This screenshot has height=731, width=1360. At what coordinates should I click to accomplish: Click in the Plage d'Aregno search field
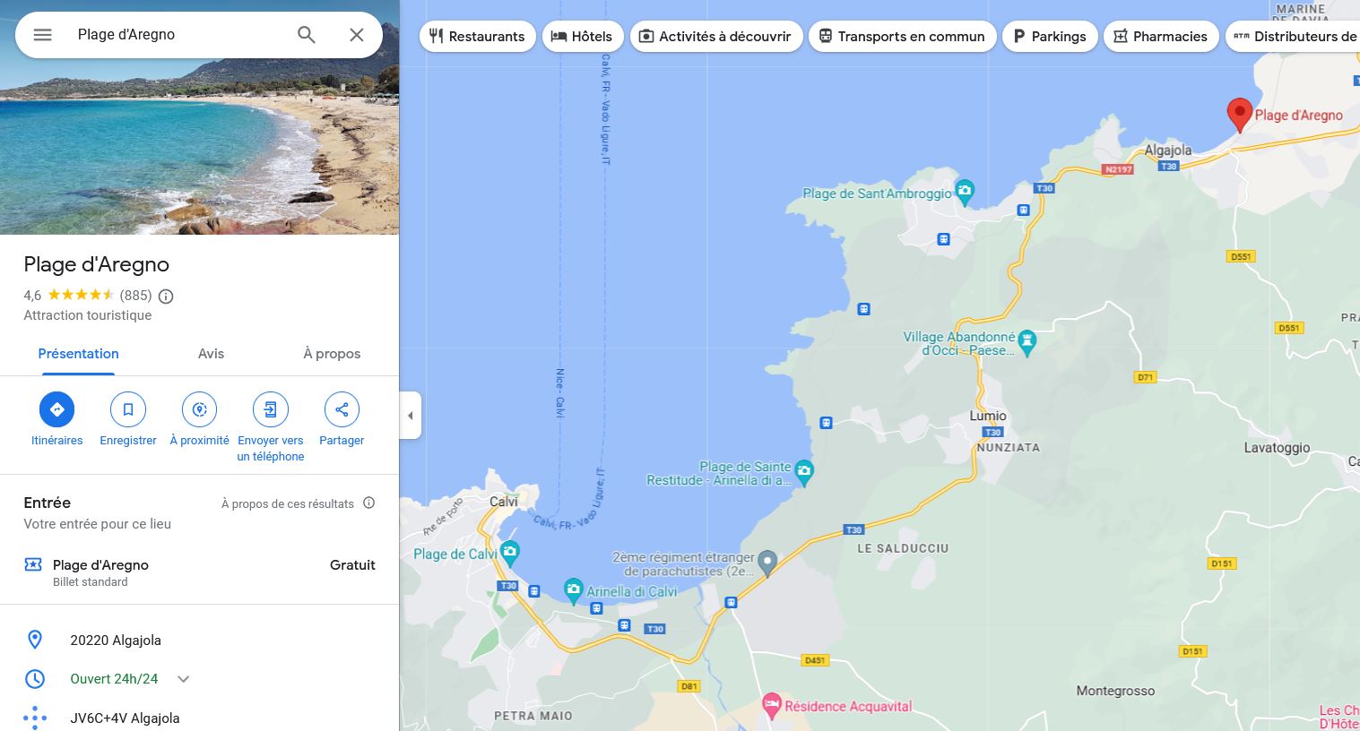[179, 35]
